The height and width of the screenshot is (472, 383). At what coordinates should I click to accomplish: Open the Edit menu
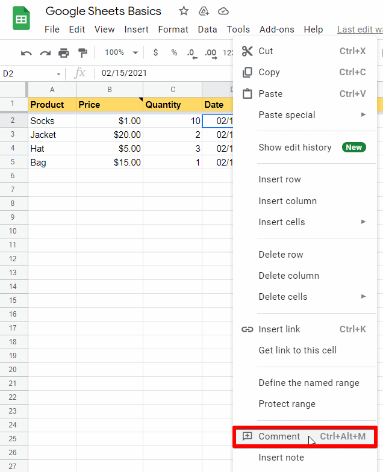point(77,29)
